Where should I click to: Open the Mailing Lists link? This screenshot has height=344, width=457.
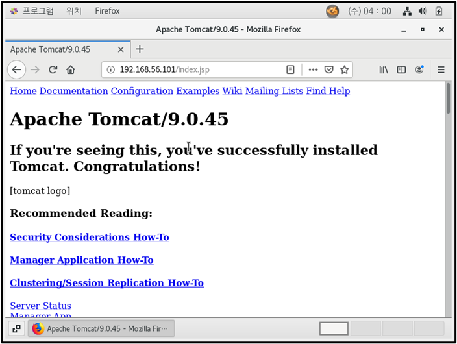(274, 91)
